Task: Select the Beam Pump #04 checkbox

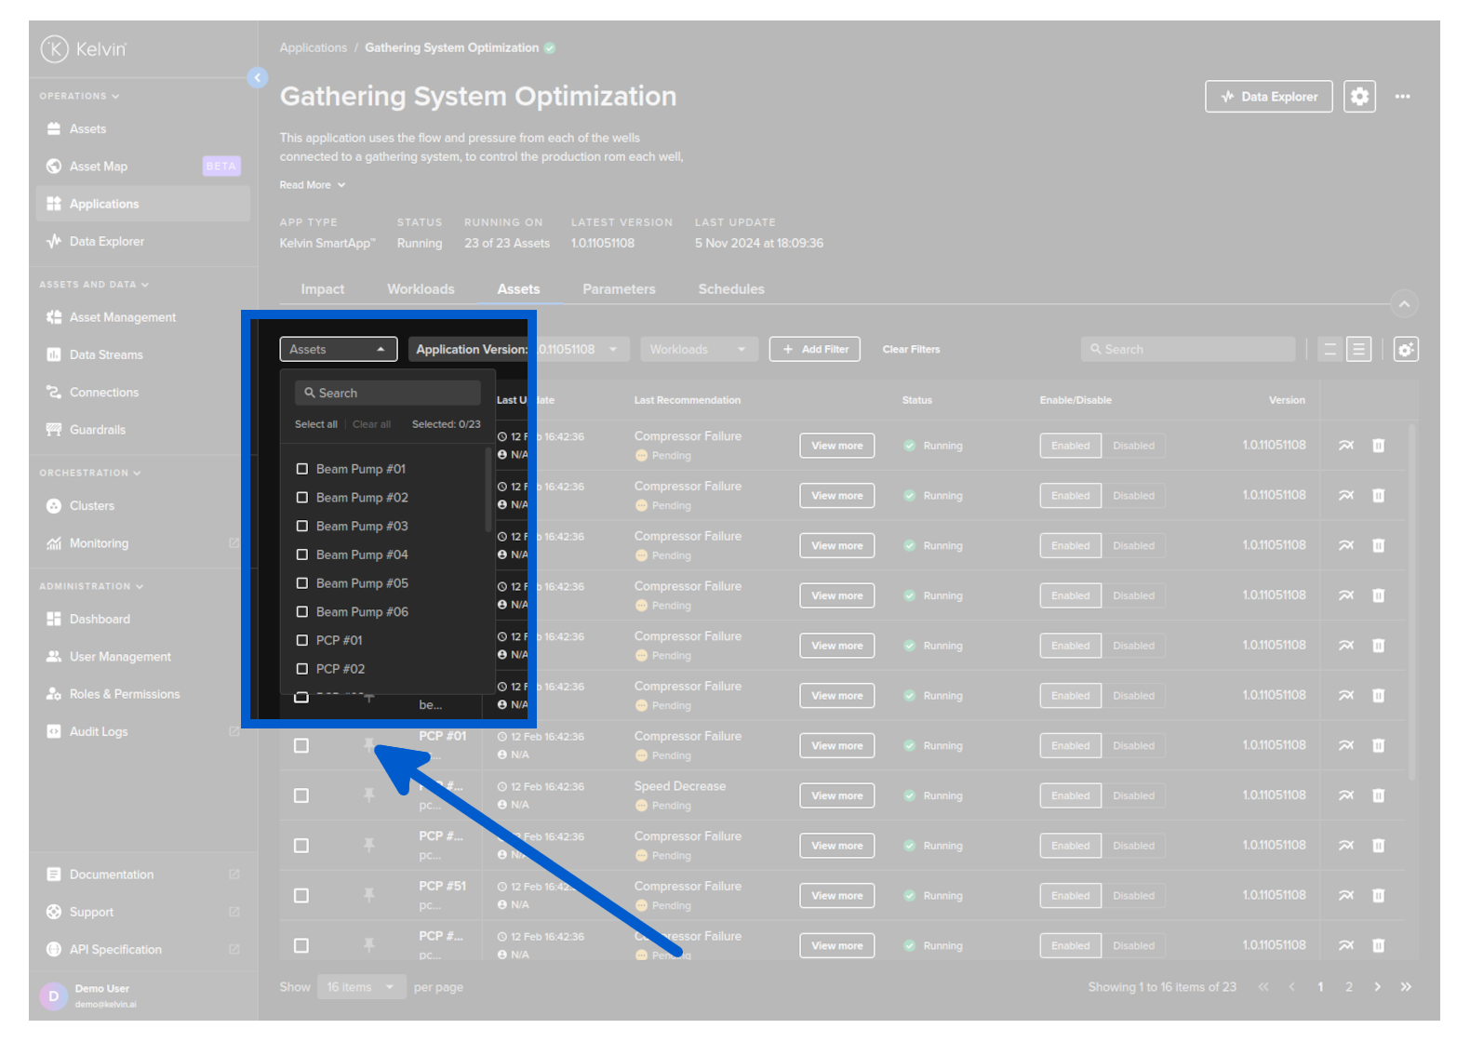Action: pyautogui.click(x=301, y=554)
